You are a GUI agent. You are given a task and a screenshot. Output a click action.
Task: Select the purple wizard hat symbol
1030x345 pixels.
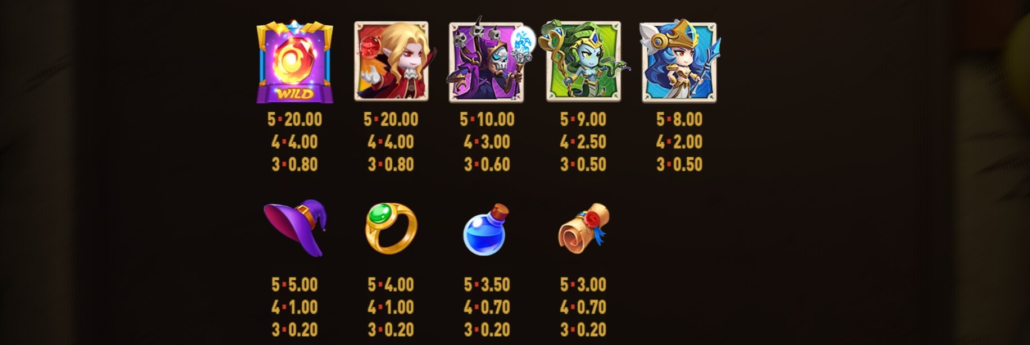296,228
